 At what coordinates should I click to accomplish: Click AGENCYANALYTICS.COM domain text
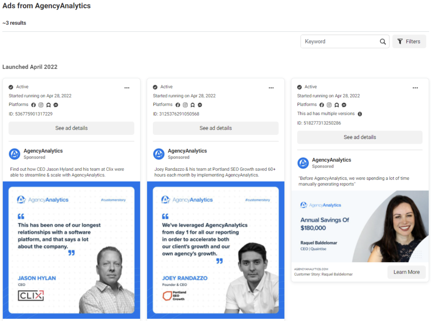pos(311,269)
